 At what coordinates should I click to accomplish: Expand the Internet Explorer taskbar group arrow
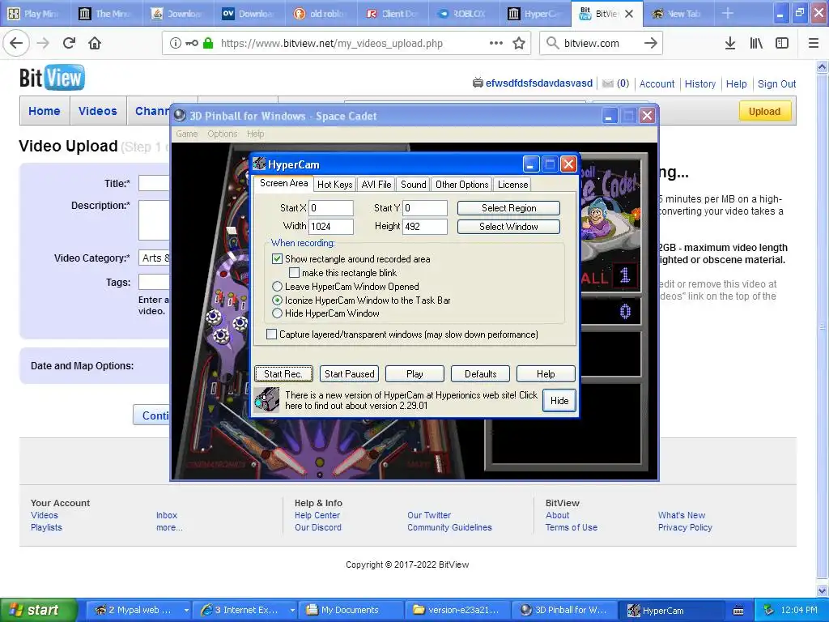tap(291, 610)
